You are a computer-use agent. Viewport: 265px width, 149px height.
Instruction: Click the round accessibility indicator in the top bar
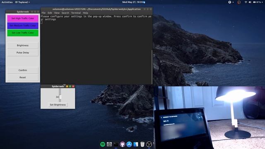click(x=230, y=2)
